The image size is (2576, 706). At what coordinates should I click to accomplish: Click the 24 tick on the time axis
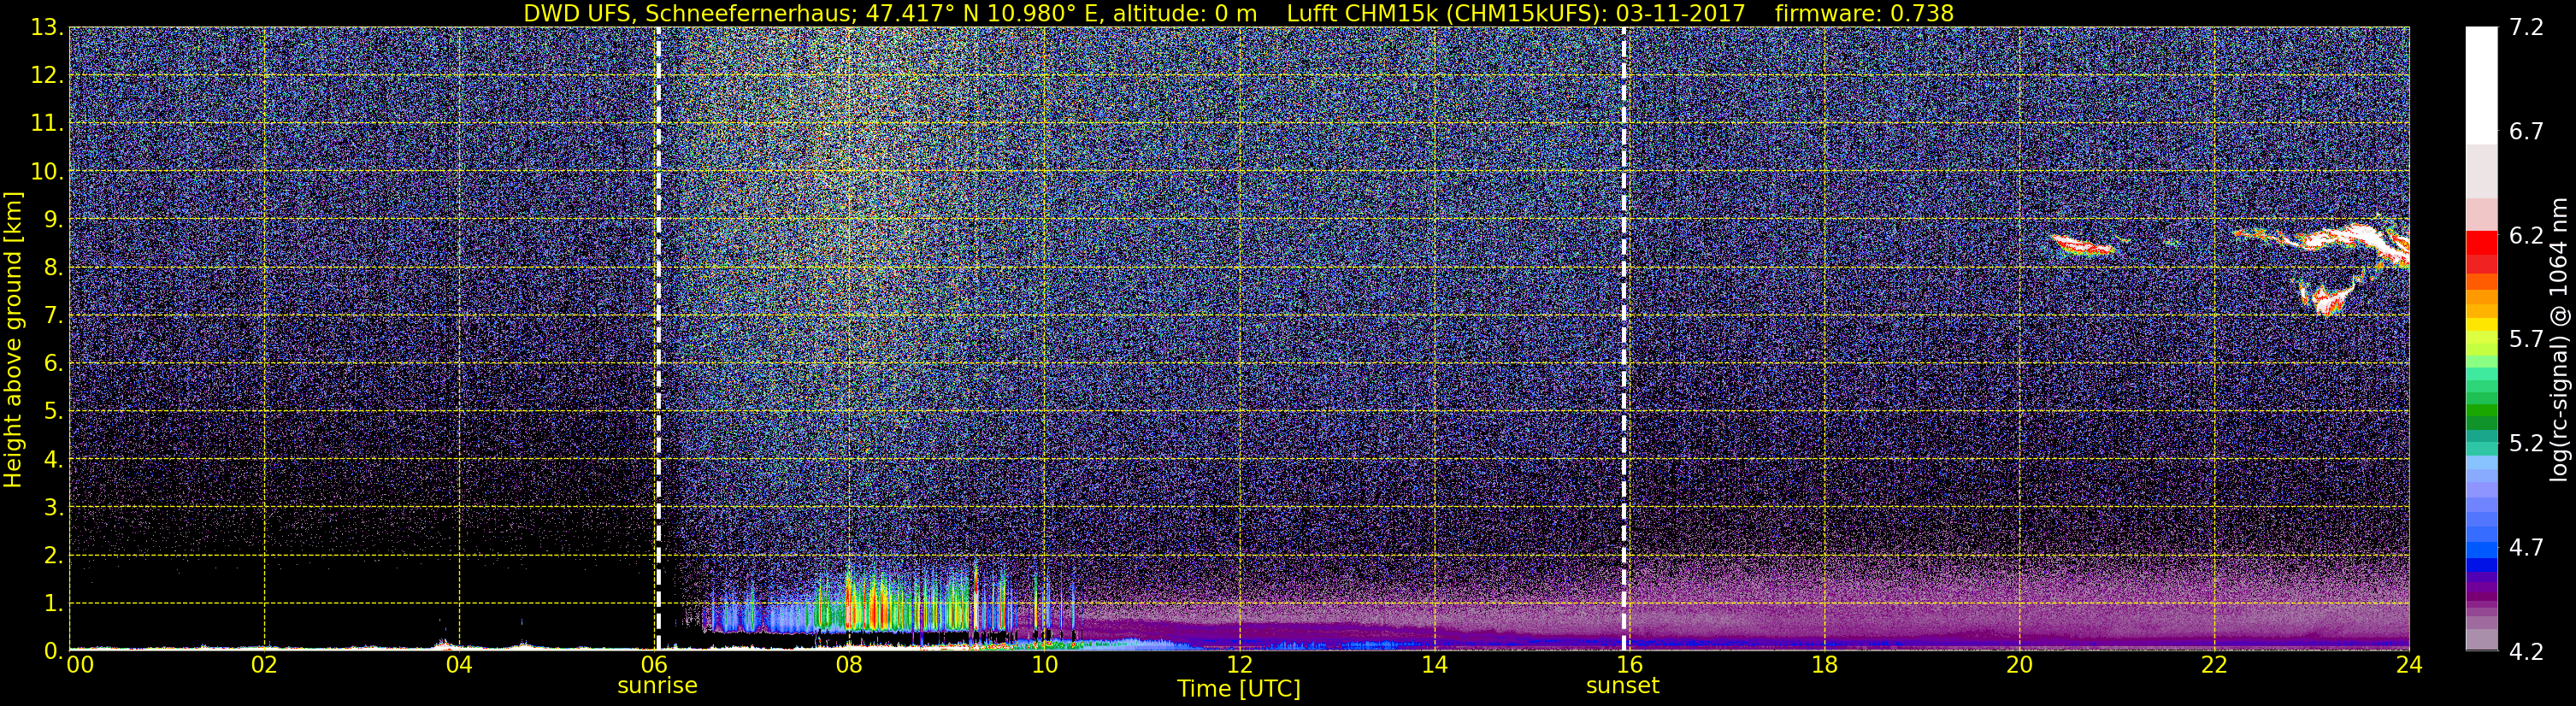click(x=2409, y=665)
